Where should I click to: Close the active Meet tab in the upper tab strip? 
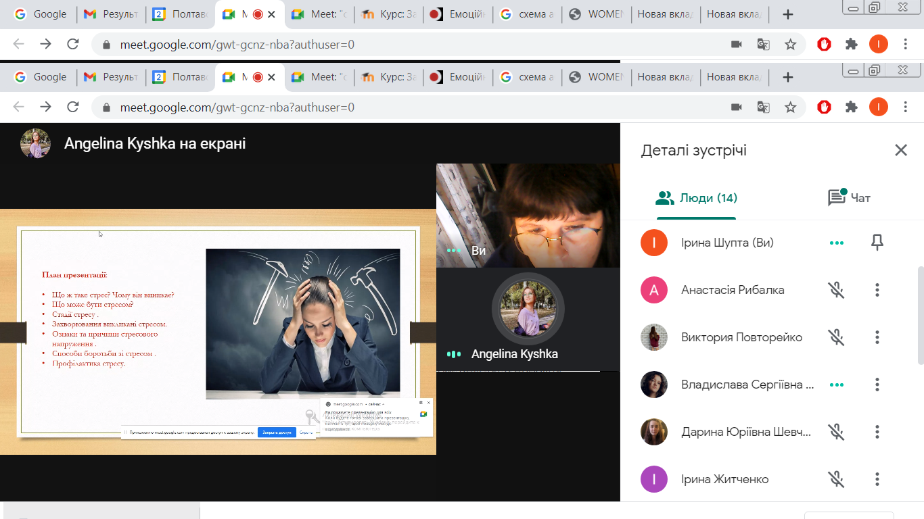pos(271,15)
